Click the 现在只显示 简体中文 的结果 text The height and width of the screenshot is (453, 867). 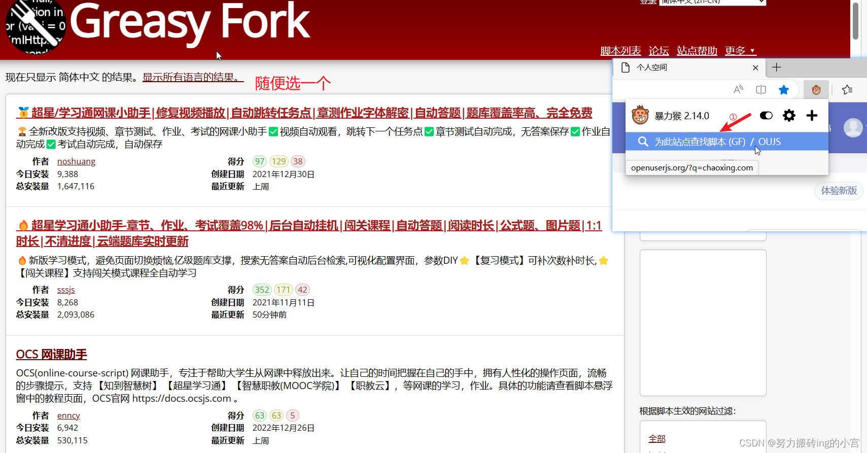point(72,77)
